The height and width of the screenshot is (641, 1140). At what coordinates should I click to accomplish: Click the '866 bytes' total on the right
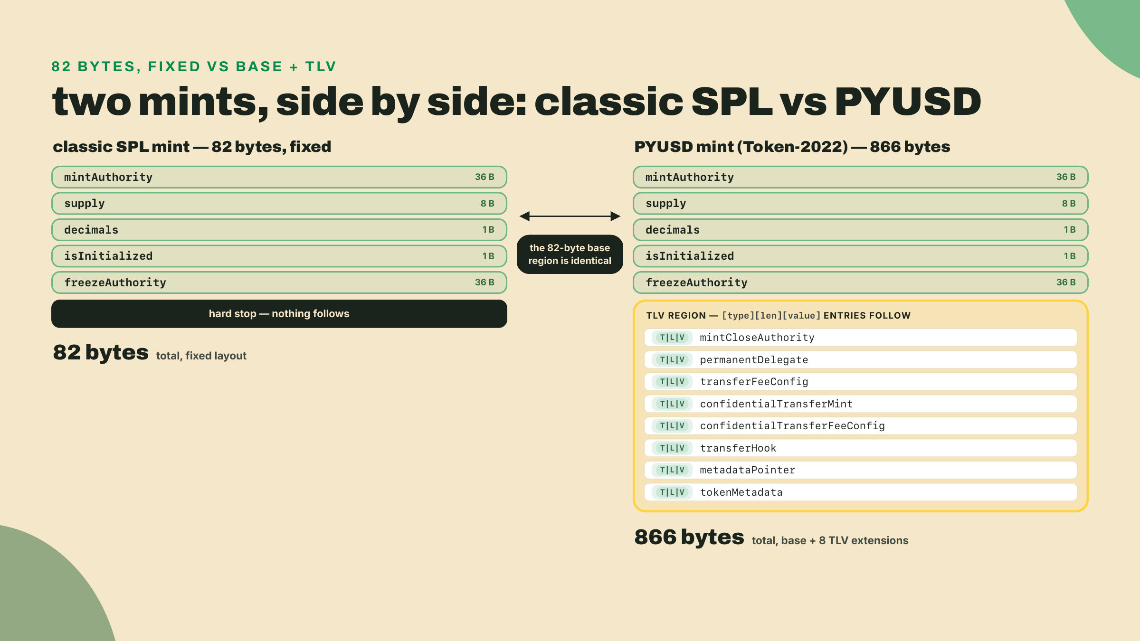[x=689, y=537]
